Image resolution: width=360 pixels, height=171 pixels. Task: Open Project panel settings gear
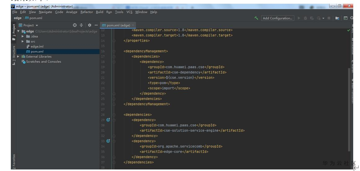pos(89,25)
